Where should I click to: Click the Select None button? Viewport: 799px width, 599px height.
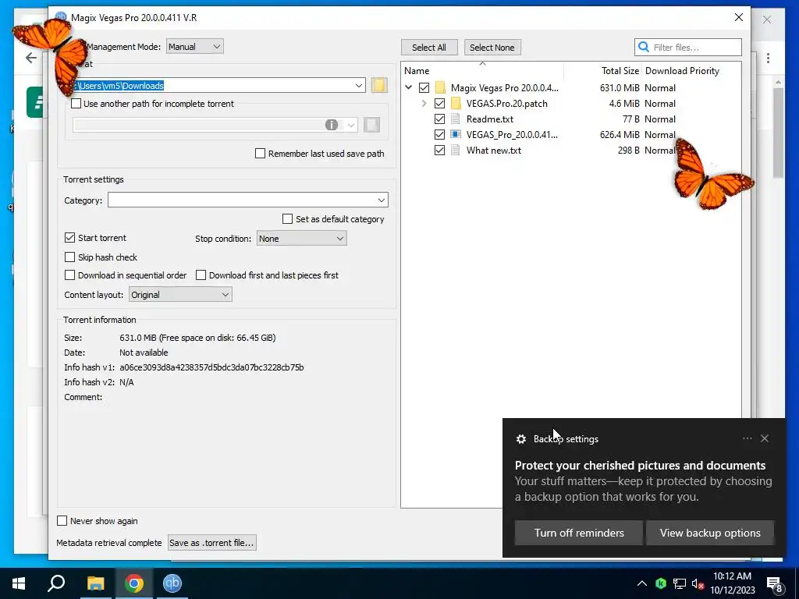tap(492, 48)
